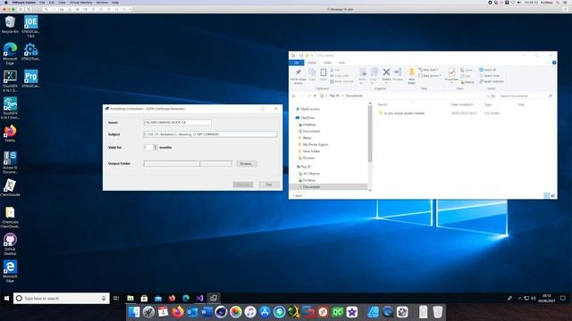The height and width of the screenshot is (321, 572).
Task: Open the Copy to dropdown
Action: click(374, 76)
